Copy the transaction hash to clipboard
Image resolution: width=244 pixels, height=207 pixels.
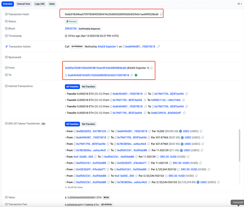[x=161, y=14]
